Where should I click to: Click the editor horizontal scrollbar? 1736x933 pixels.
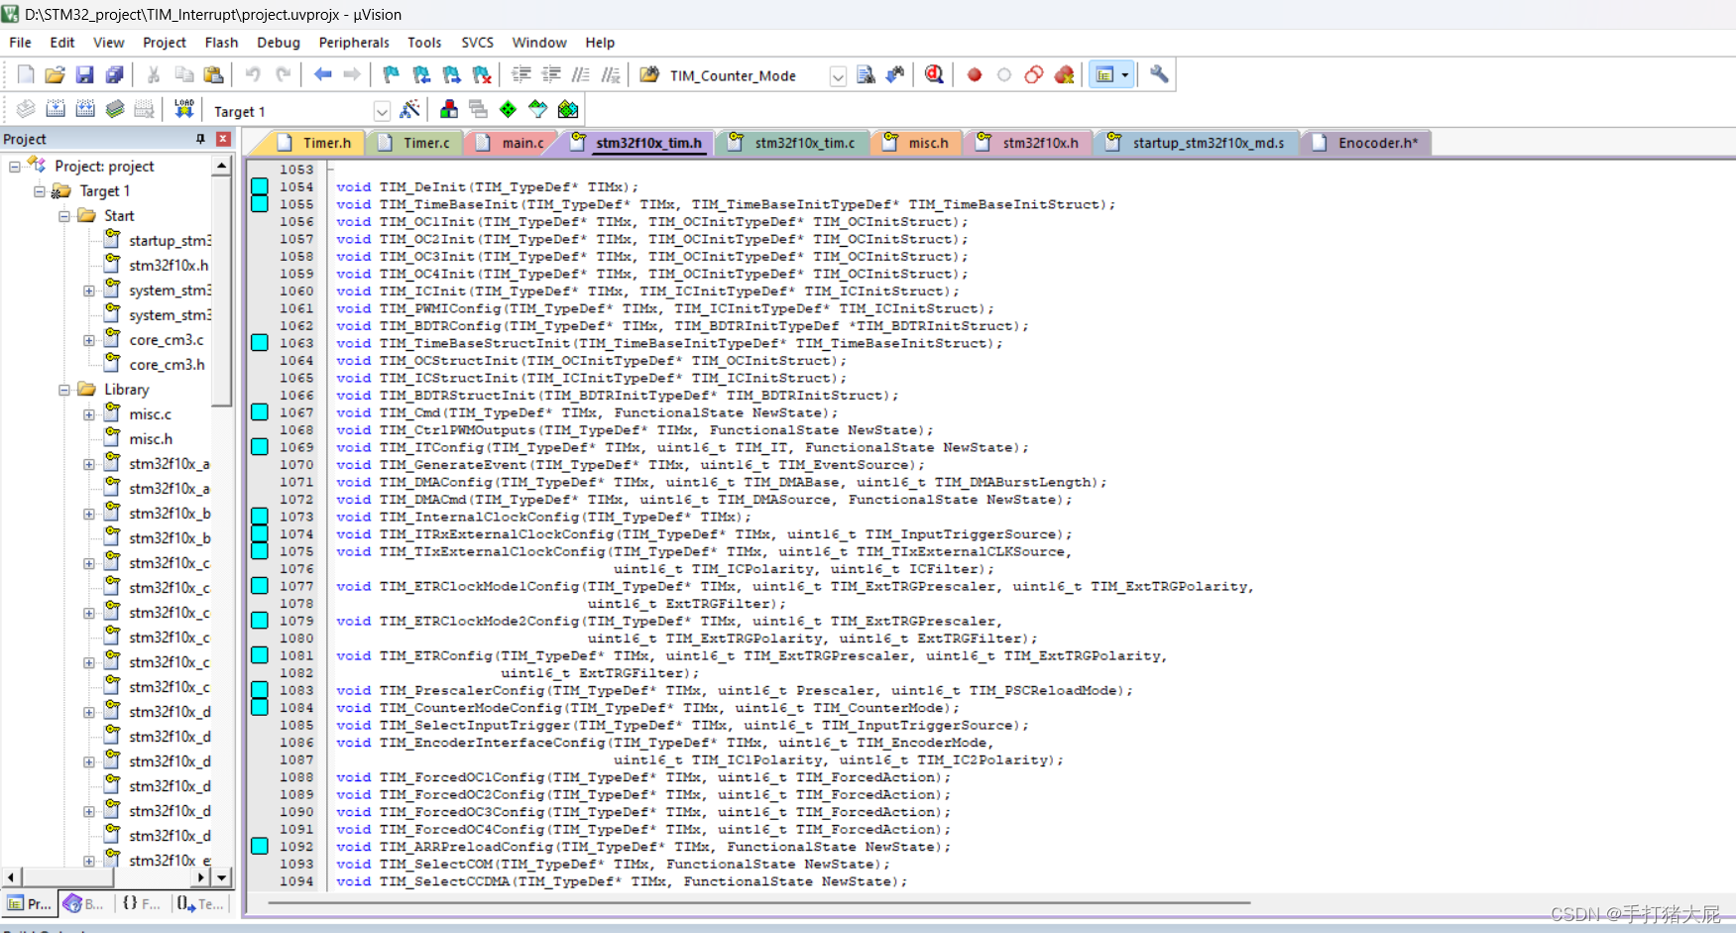pos(758,902)
